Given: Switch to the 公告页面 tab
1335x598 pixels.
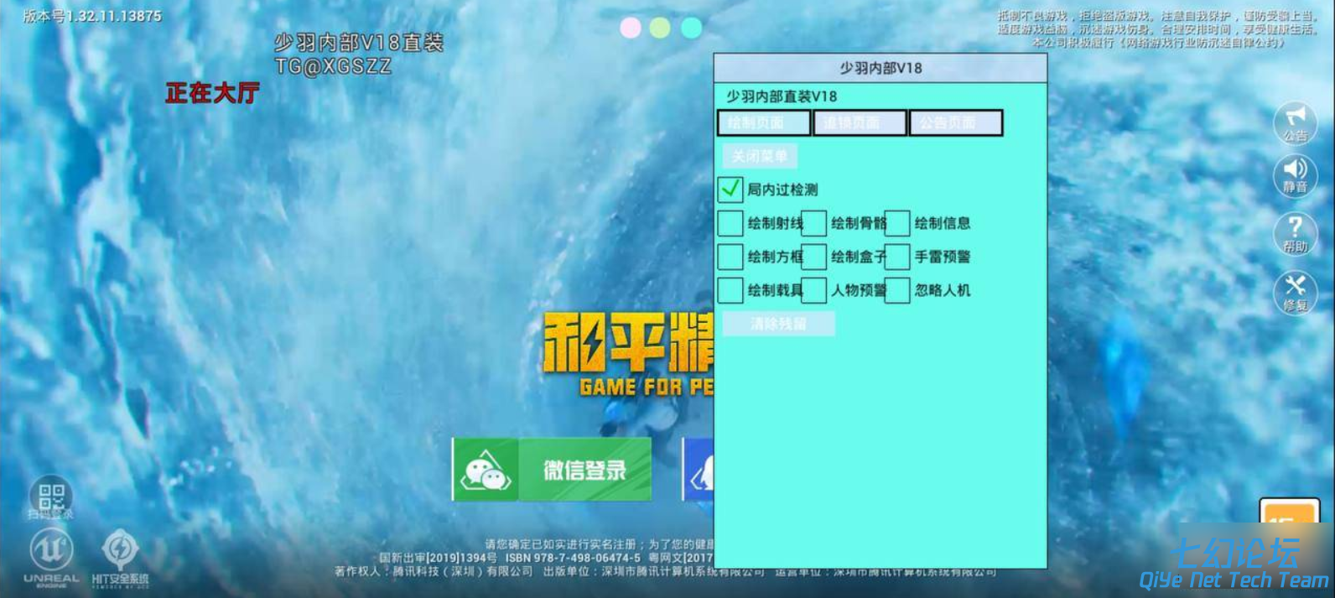Looking at the screenshot, I should pyautogui.click(x=956, y=123).
